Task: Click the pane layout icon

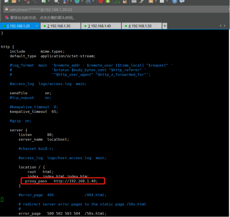Action: 162,1
